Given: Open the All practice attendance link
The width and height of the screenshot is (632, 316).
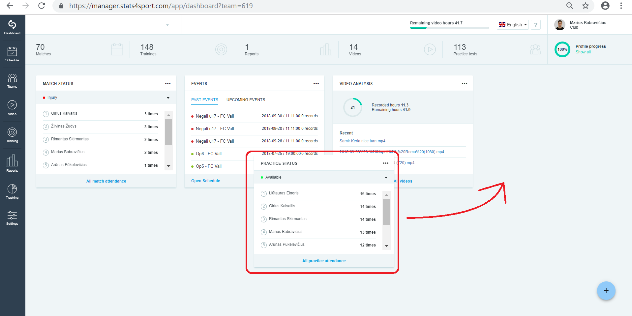Looking at the screenshot, I should tap(324, 261).
